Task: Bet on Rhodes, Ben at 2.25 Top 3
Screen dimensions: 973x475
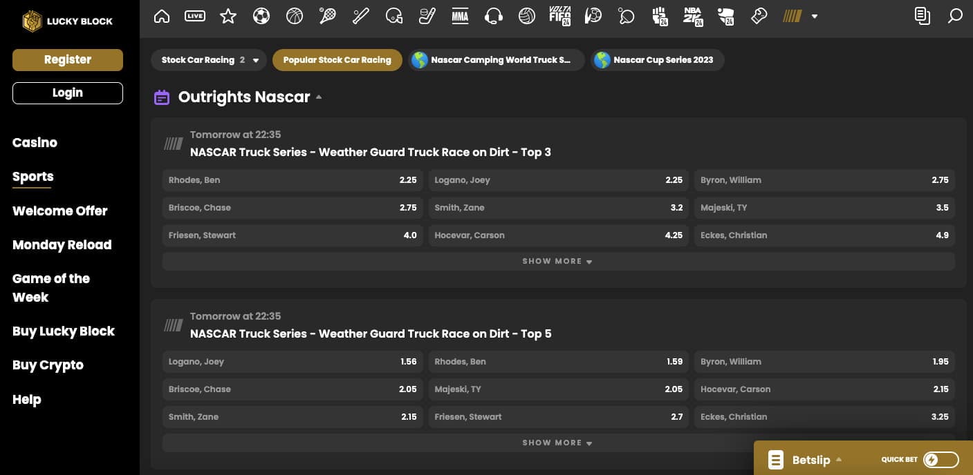Action: (x=293, y=180)
